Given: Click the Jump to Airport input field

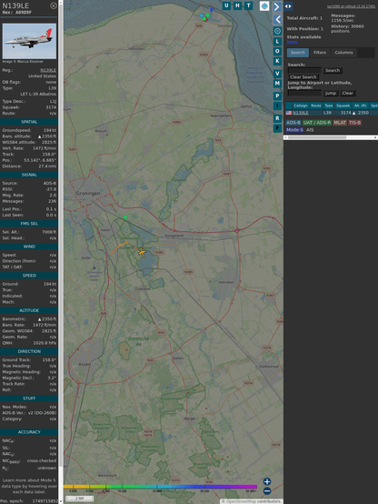Looking at the screenshot, I should pos(304,93).
